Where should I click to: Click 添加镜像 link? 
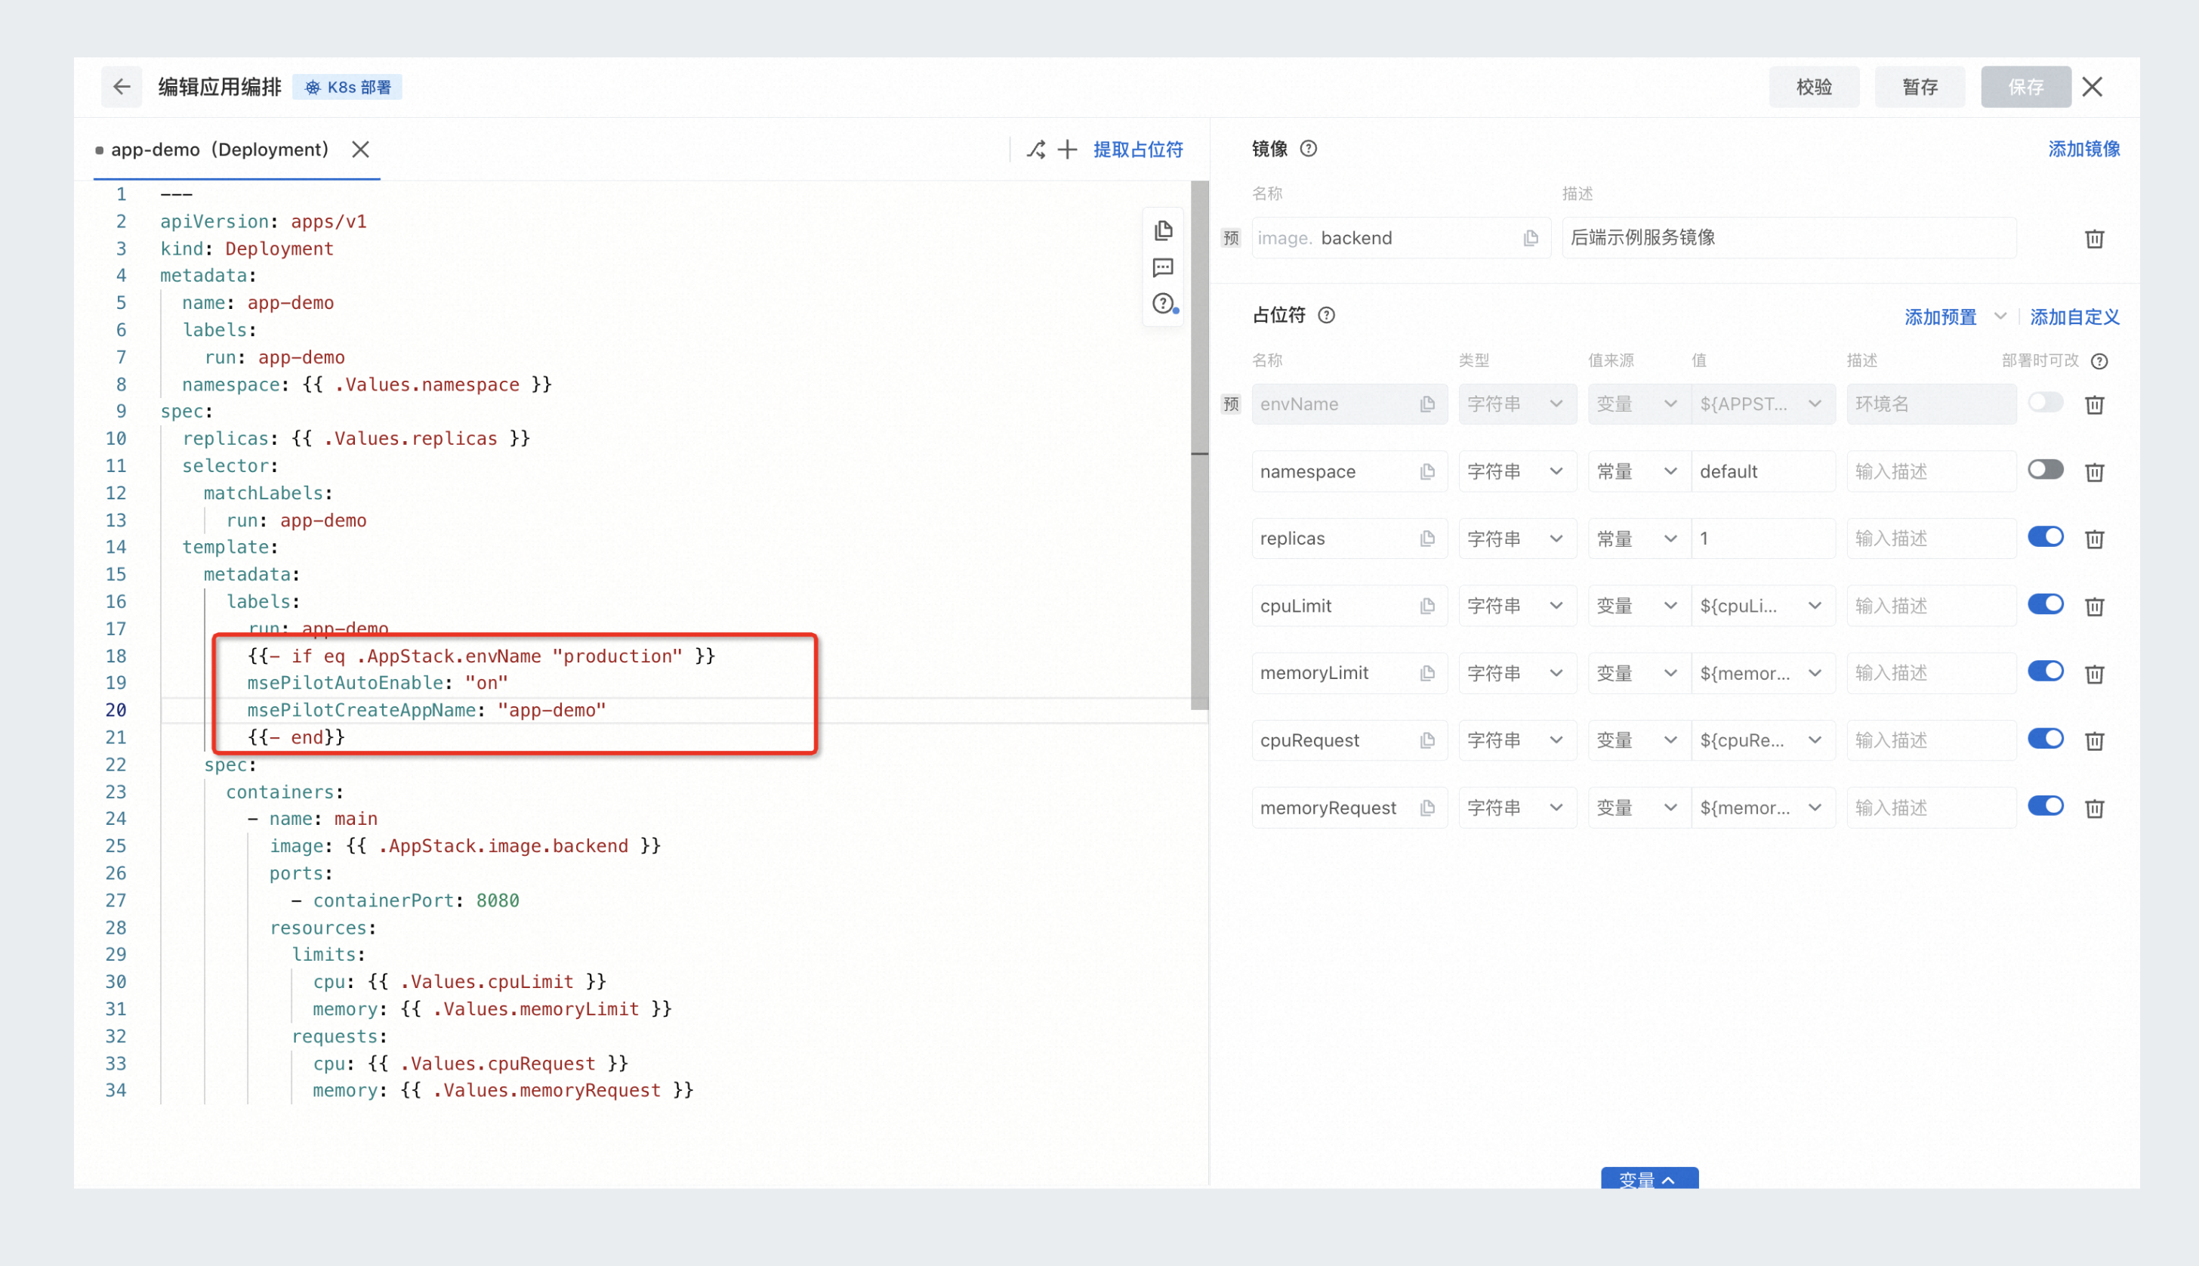point(2083,149)
